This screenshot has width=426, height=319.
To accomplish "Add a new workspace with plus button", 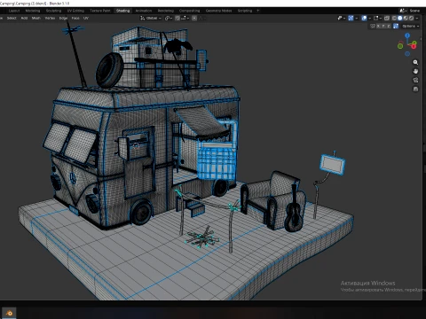I will [257, 11].
